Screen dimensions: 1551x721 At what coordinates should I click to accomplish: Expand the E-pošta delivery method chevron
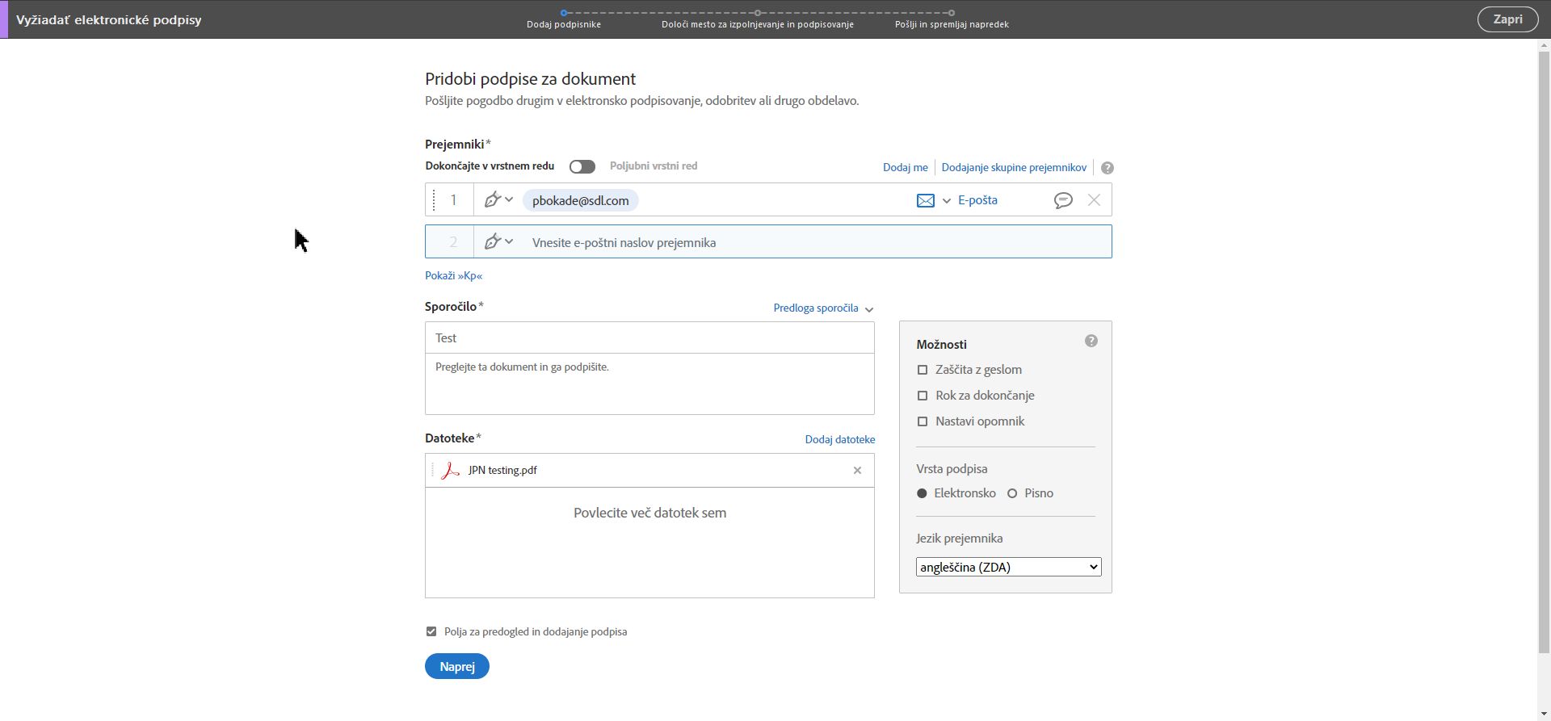(947, 201)
